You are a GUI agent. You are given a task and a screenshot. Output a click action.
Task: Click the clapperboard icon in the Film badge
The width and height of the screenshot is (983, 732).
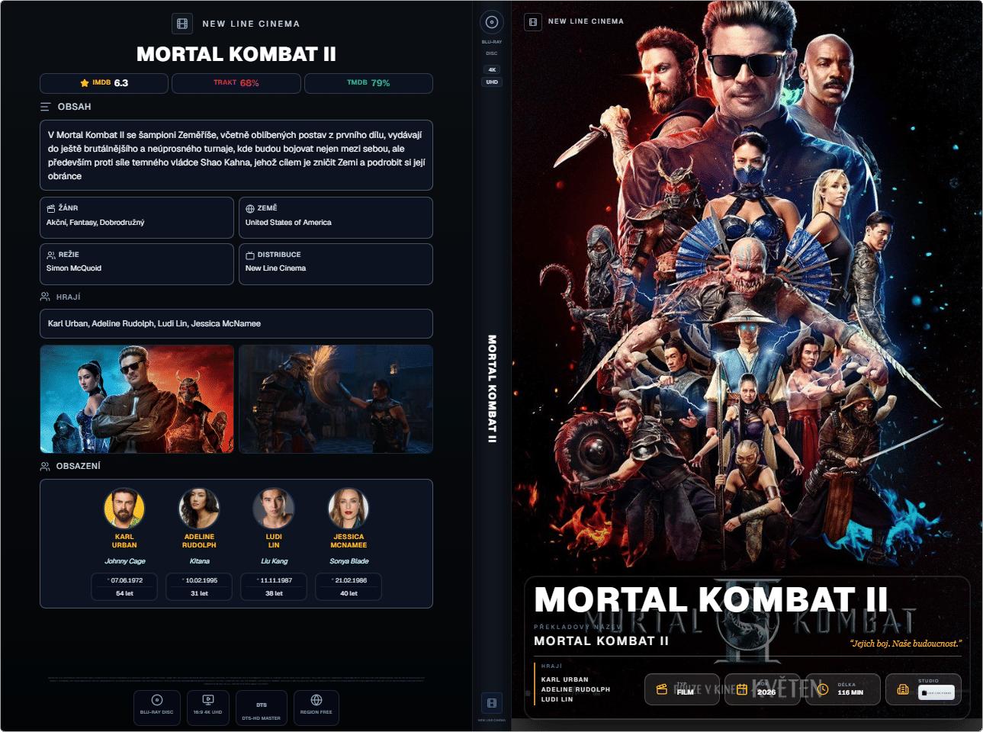pyautogui.click(x=662, y=689)
